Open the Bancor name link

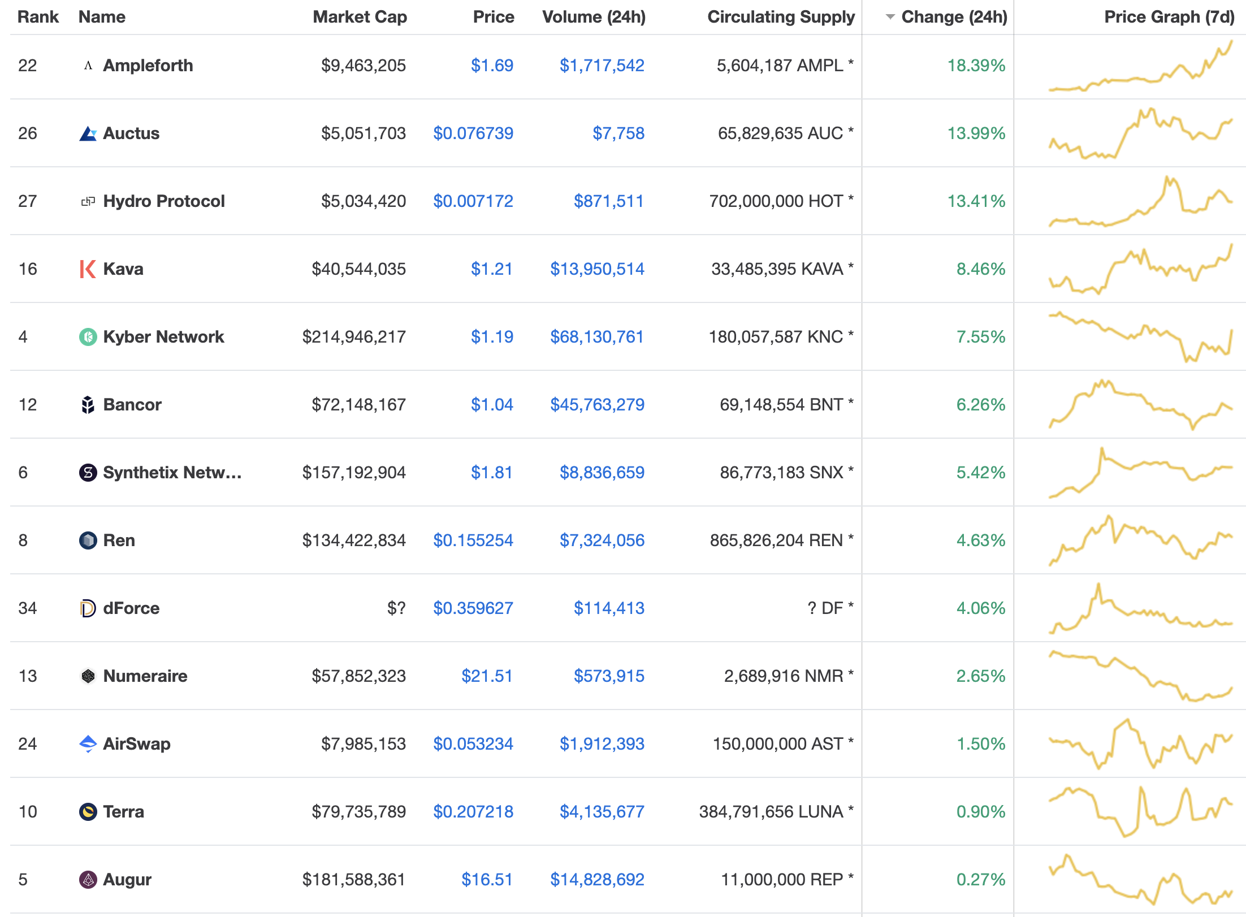pyautogui.click(x=132, y=405)
